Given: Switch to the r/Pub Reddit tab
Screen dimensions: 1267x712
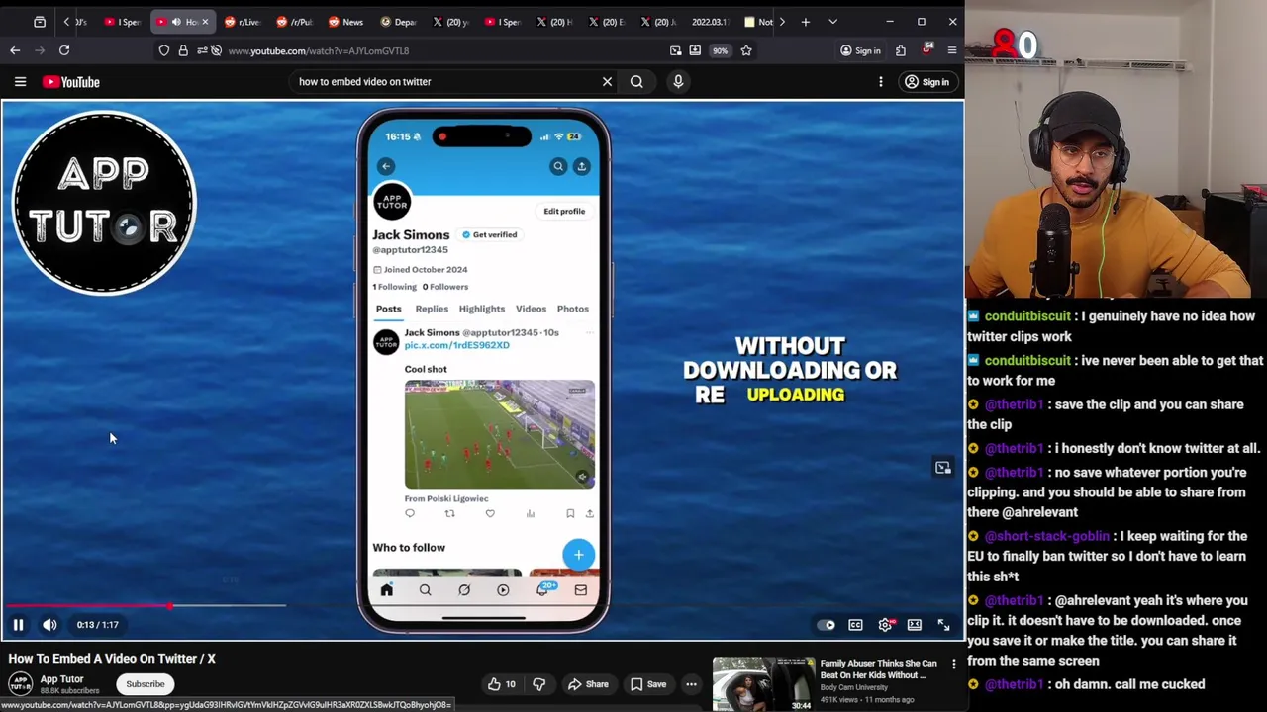Looking at the screenshot, I should click(294, 22).
